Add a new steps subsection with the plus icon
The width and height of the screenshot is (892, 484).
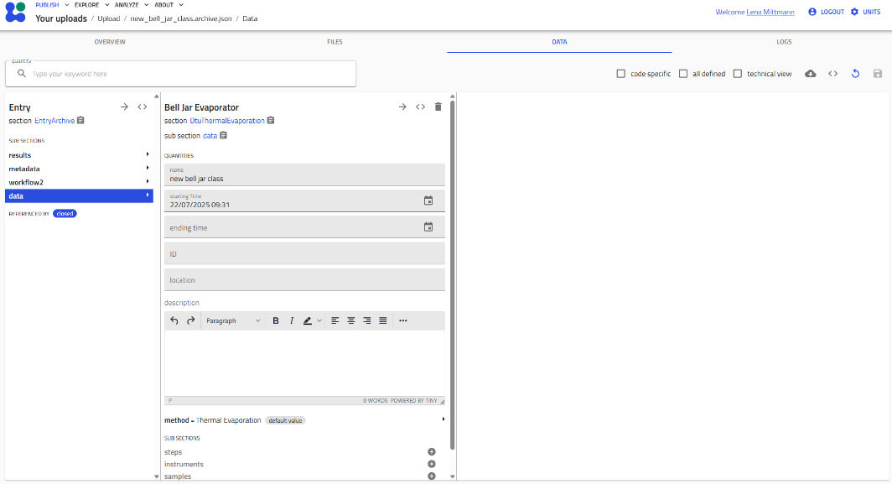coord(432,451)
